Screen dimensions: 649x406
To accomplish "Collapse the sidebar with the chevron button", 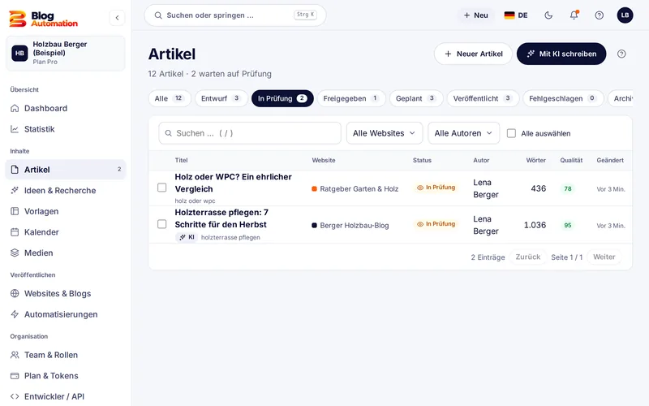I will point(117,18).
